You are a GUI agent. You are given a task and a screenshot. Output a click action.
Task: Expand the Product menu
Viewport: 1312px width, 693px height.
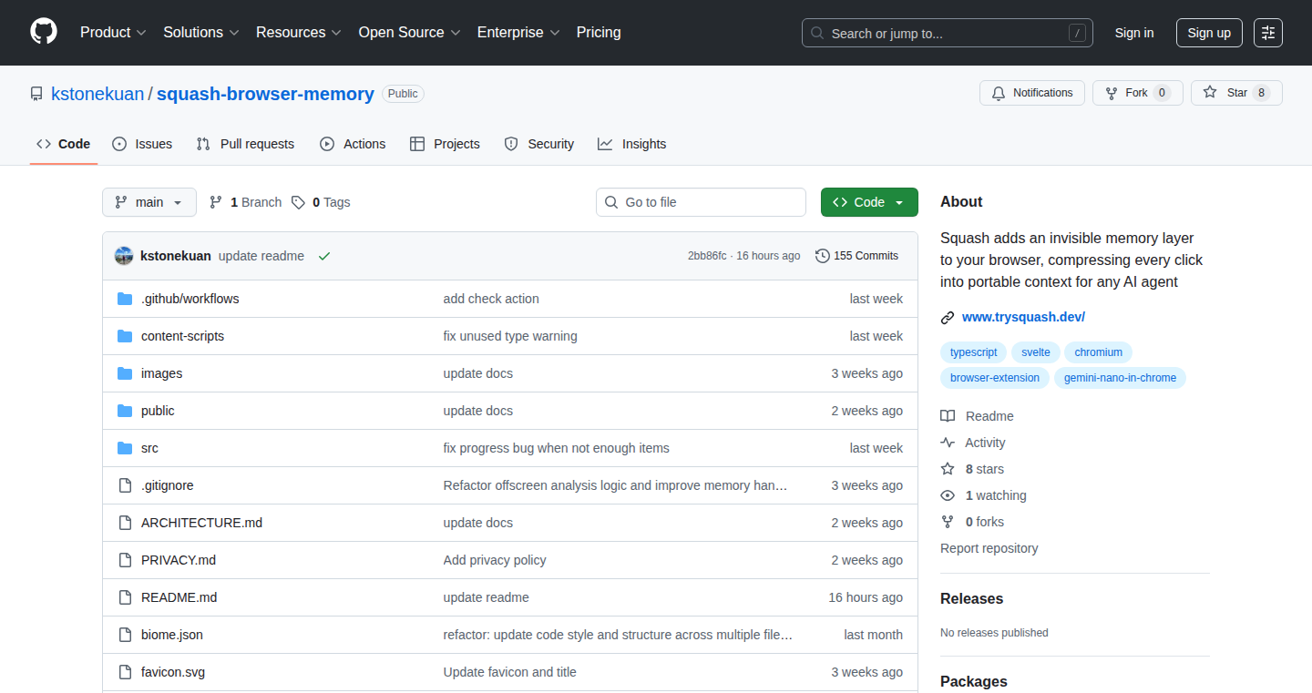coord(113,32)
